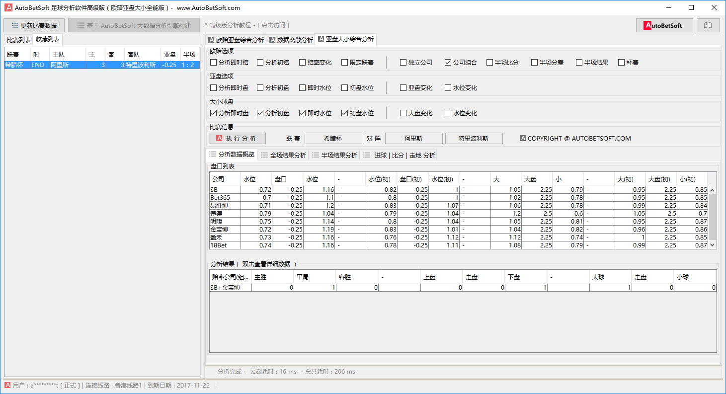Open 数据离散分析 tab
Image resolution: width=726 pixels, height=394 pixels.
(291, 40)
